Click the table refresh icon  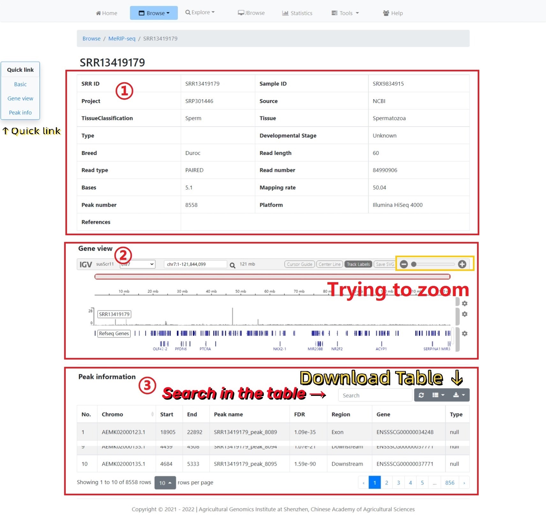421,395
